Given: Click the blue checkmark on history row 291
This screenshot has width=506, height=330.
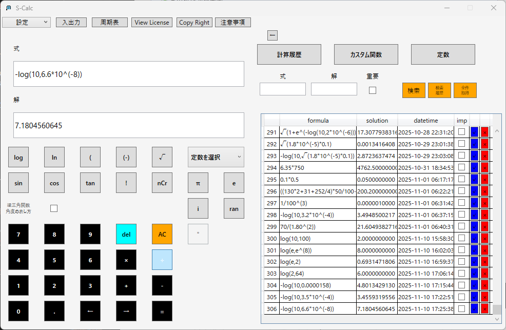Looking at the screenshot, I should 473,132.
